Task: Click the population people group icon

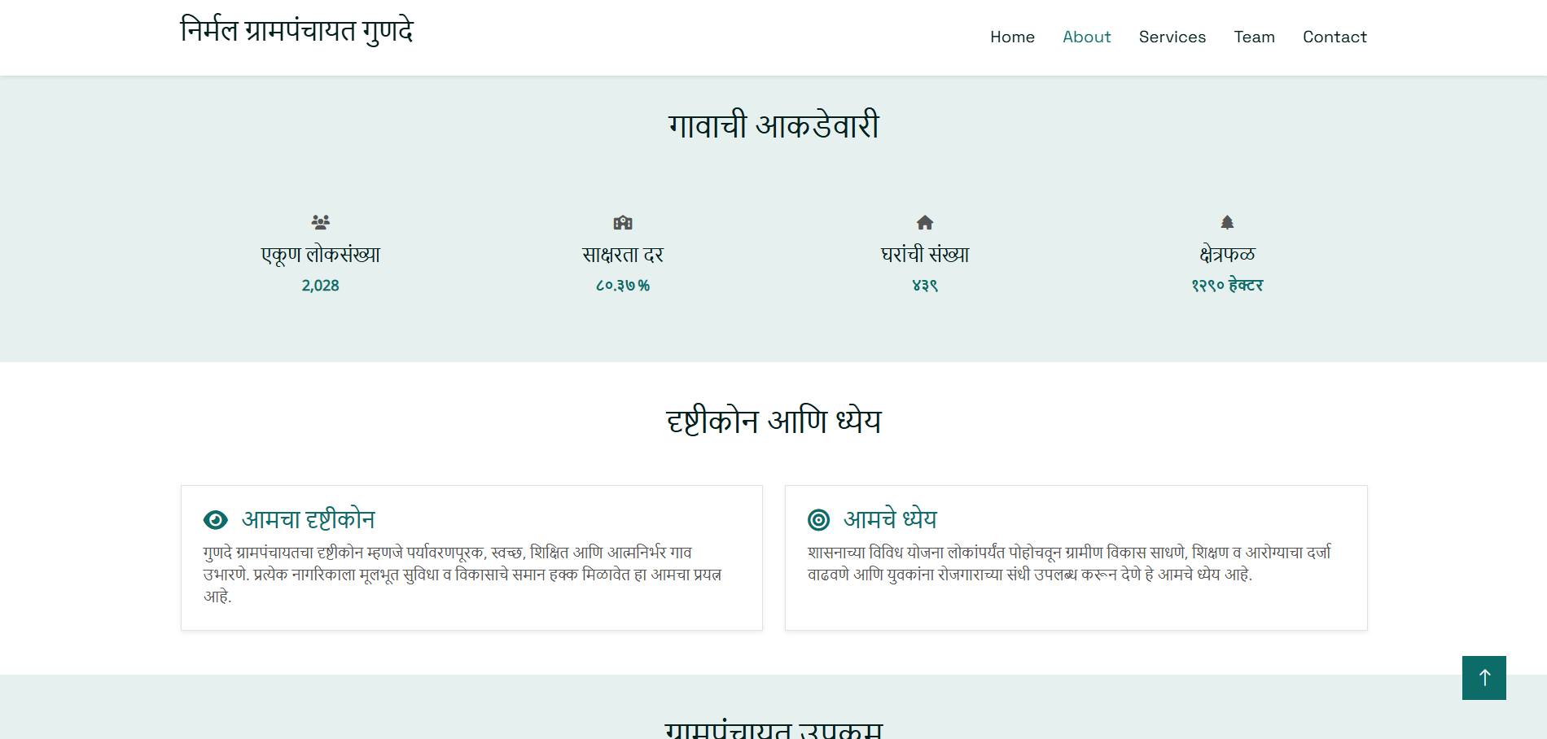Action: point(321,222)
